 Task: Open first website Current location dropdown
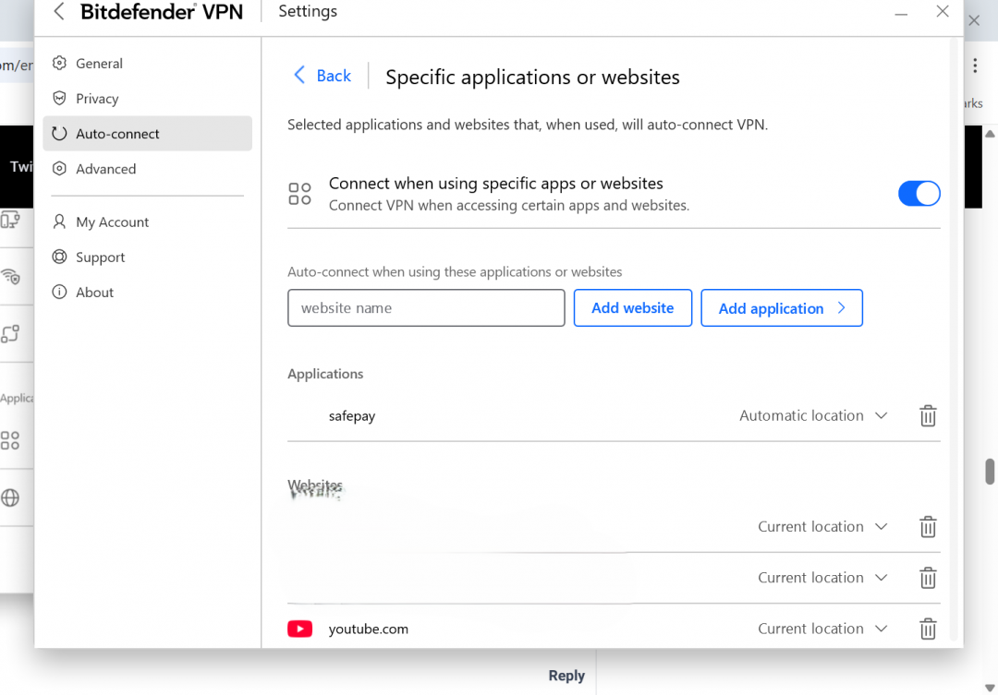[x=822, y=526]
